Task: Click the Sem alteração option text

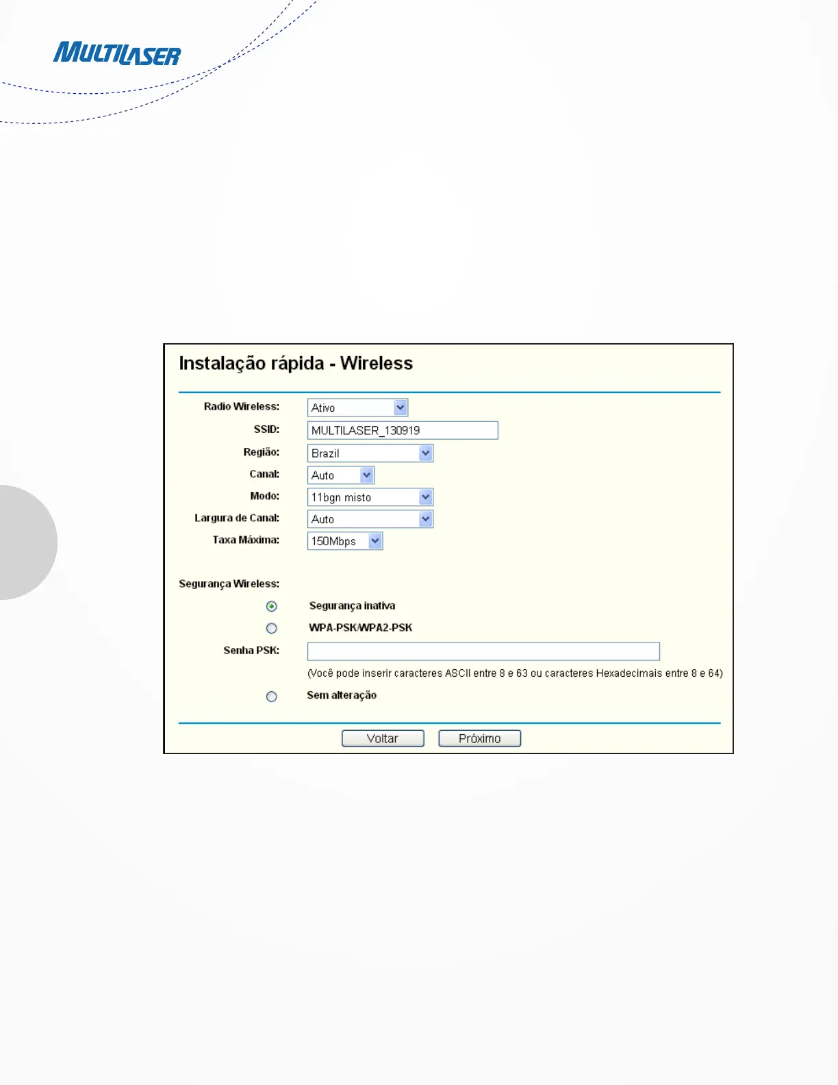Action: pos(342,695)
